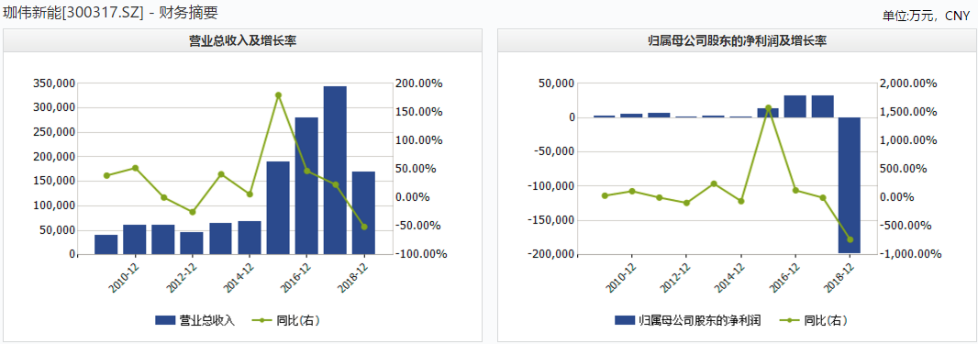The height and width of the screenshot is (344, 978).
Task: Open the 营业总收入及增长率 panel header
Action: pyautogui.click(x=242, y=41)
